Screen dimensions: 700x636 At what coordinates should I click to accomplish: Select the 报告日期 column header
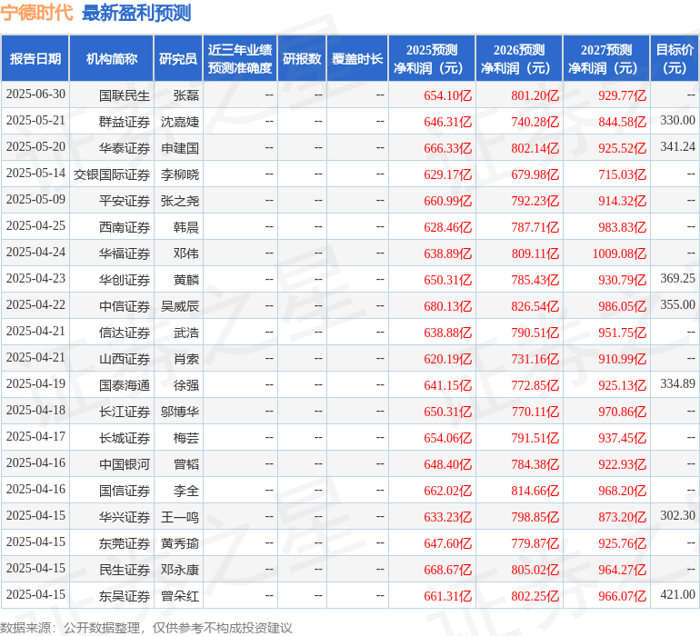point(35,58)
